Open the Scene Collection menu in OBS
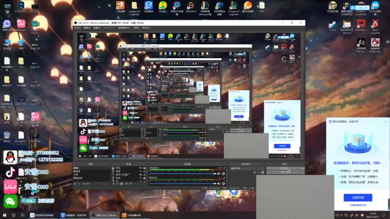 coord(124,28)
